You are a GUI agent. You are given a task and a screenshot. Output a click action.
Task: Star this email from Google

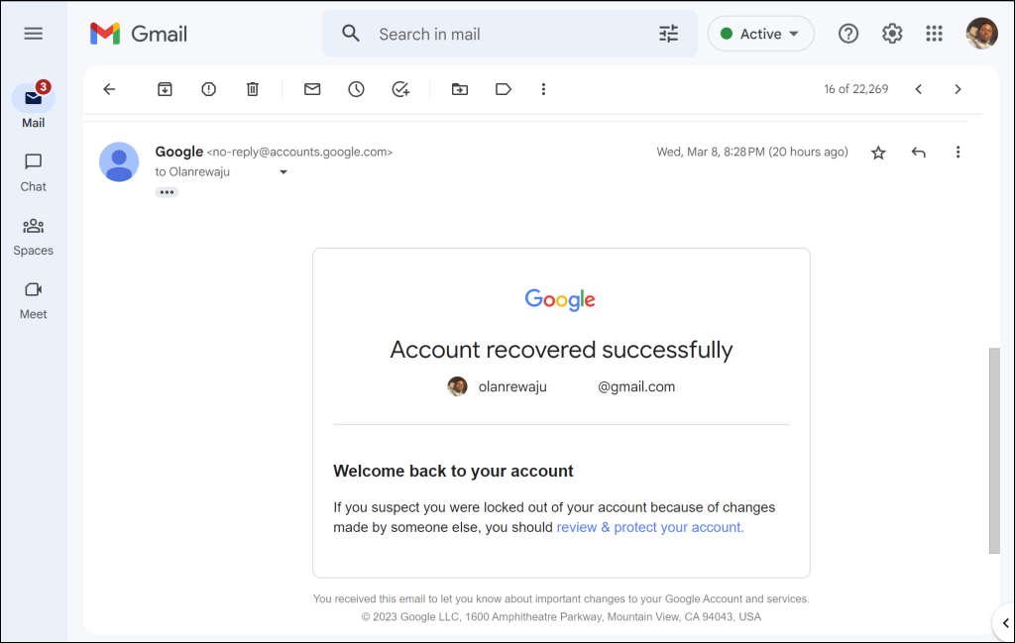click(x=878, y=153)
